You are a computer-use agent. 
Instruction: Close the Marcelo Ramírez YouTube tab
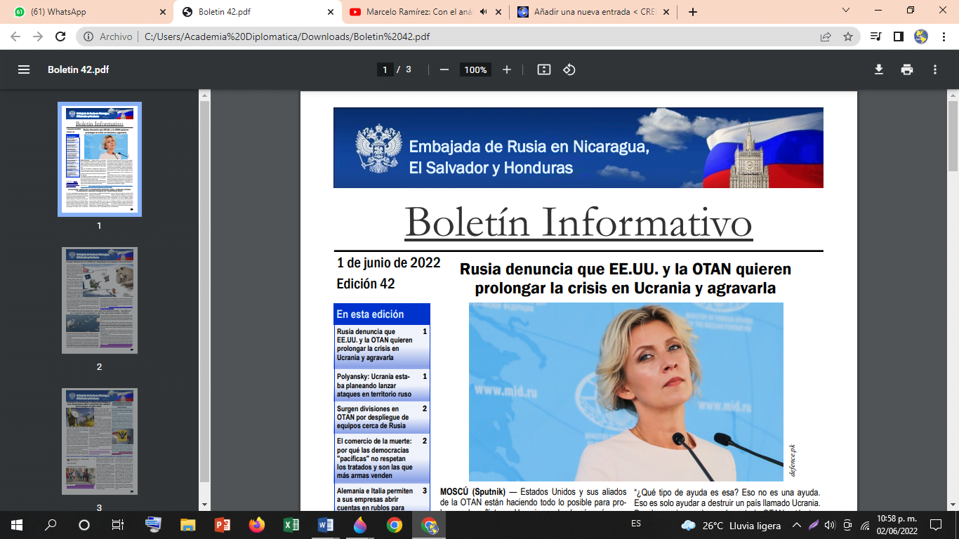[x=498, y=12]
